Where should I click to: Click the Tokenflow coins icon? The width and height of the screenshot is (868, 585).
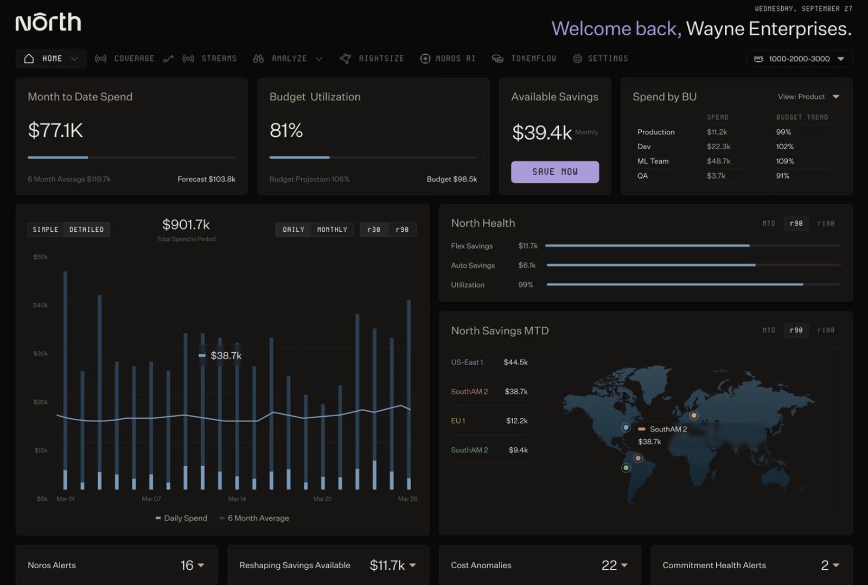coord(497,59)
